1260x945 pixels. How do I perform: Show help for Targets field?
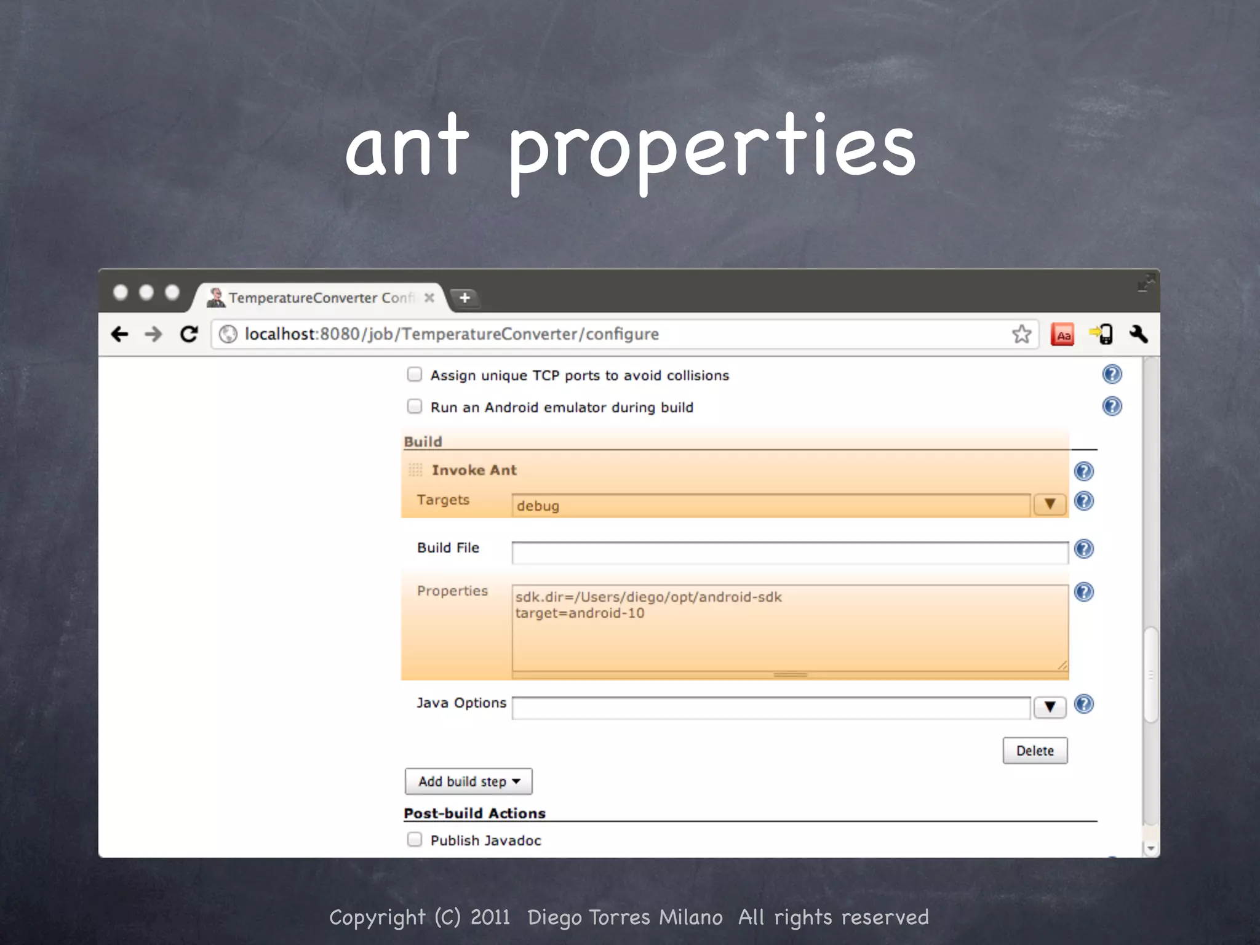[1083, 501]
